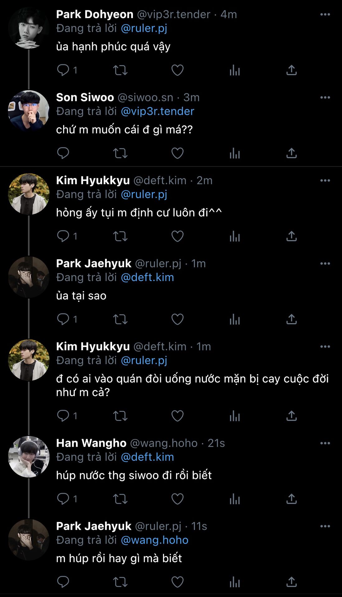Open @vip3r.tender mention in Son Siwoo's reply
Screen dimensions: 342x597
(x=157, y=111)
